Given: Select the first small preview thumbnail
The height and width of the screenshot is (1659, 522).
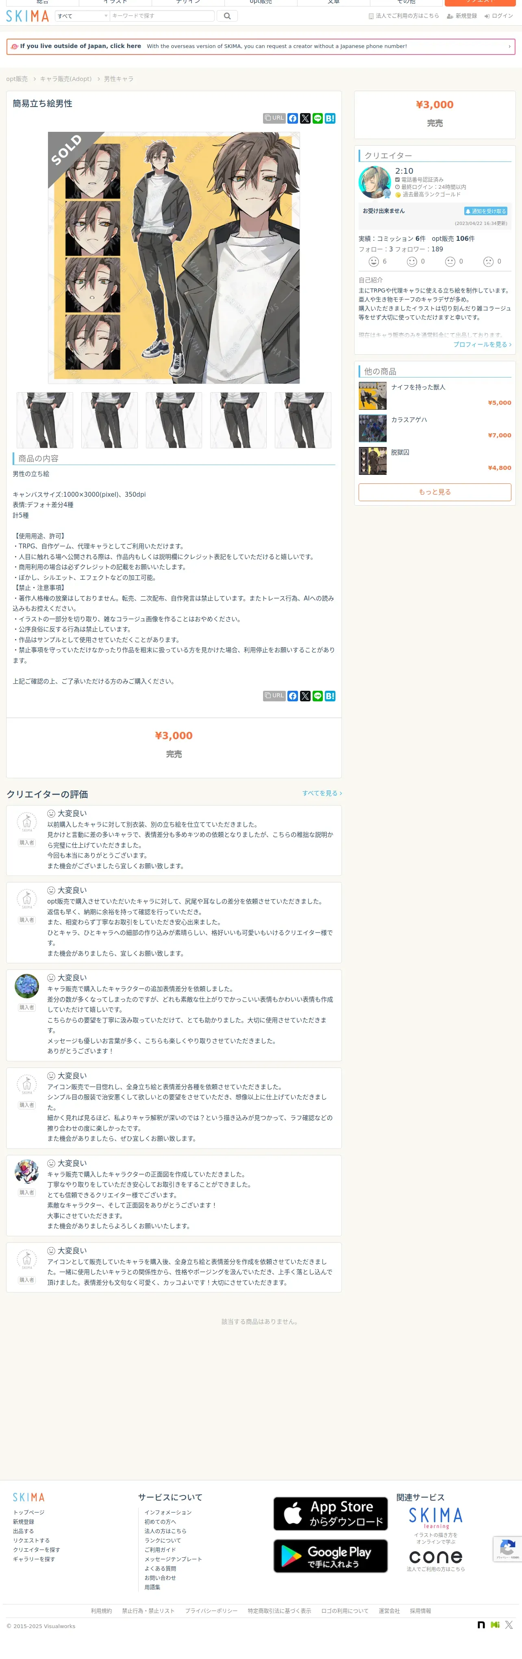Looking at the screenshot, I should [45, 420].
